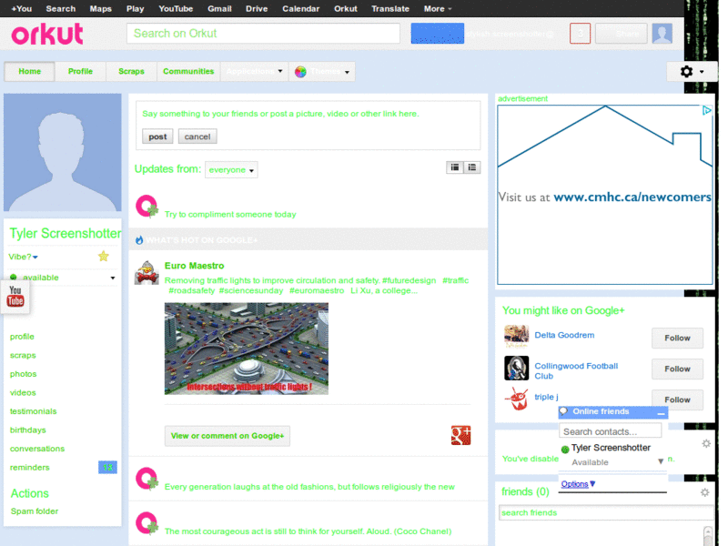This screenshot has height=546, width=728.
Task: Click the gear icon beside friends (0)
Action: click(704, 492)
